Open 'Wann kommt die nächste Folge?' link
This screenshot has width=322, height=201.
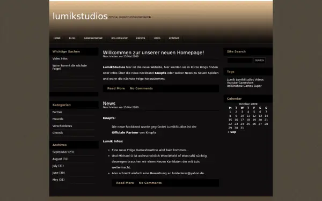pos(70,67)
